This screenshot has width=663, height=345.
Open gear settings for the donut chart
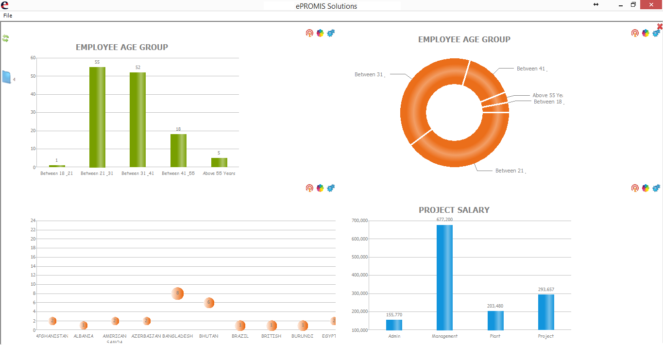656,33
